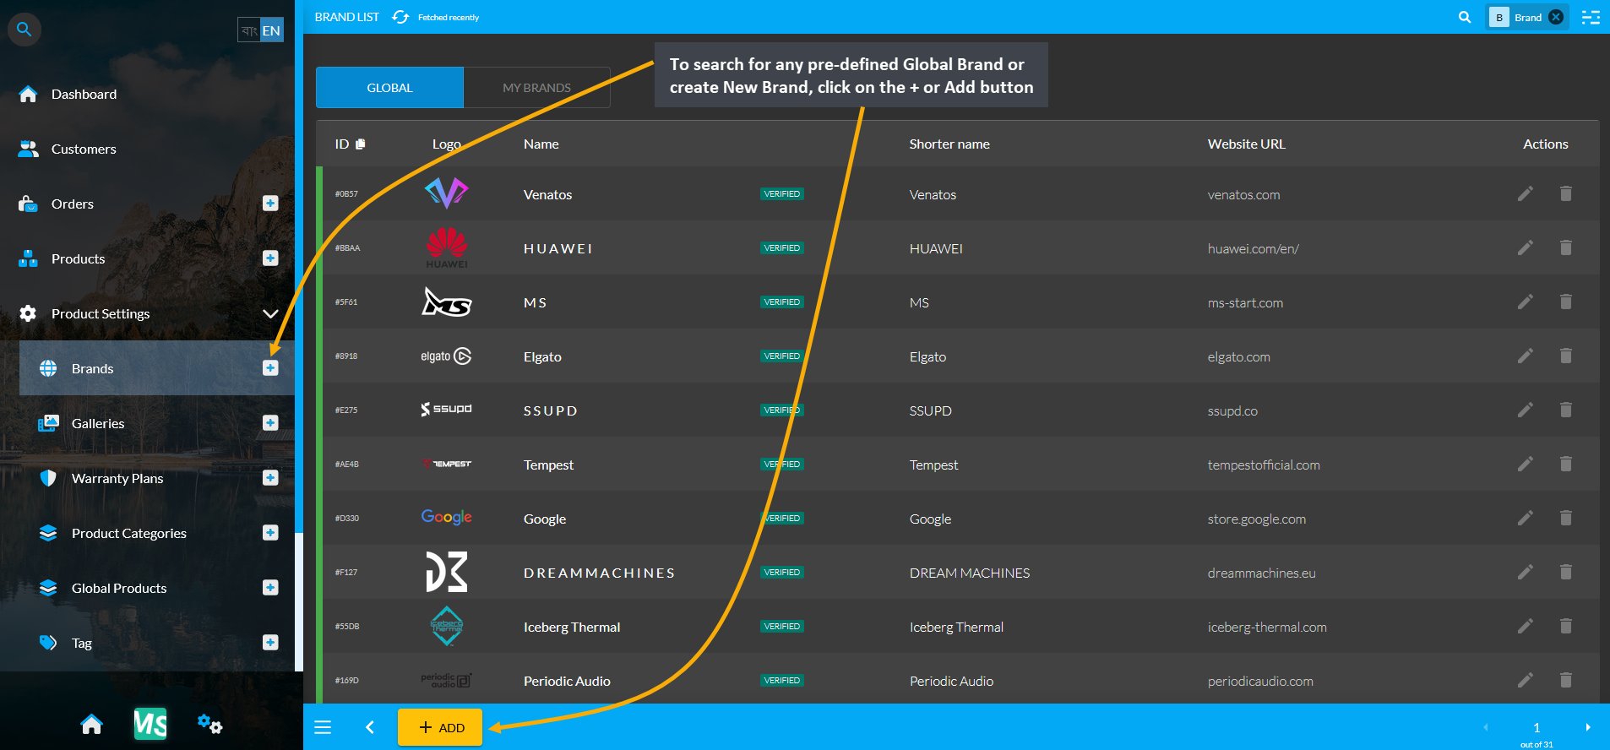Switch language to EN
1610x750 pixels.
pos(271,30)
